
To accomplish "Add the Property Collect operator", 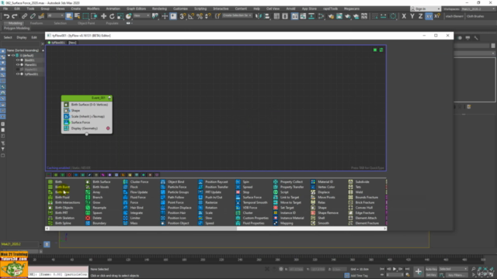I will (288, 182).
